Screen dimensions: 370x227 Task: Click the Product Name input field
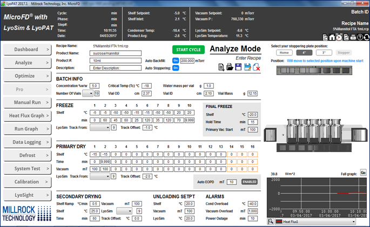[x=116, y=53]
